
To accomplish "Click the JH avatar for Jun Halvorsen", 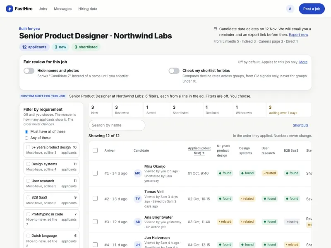I will tap(138, 245).
